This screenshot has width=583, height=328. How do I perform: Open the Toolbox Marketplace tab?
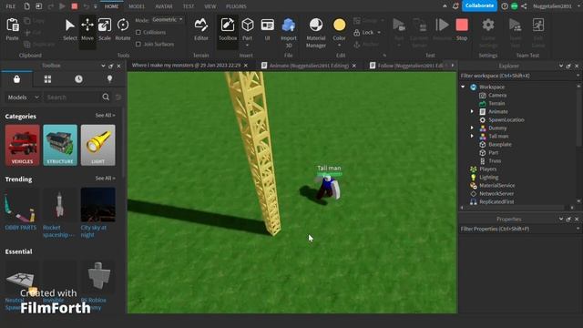(16, 79)
